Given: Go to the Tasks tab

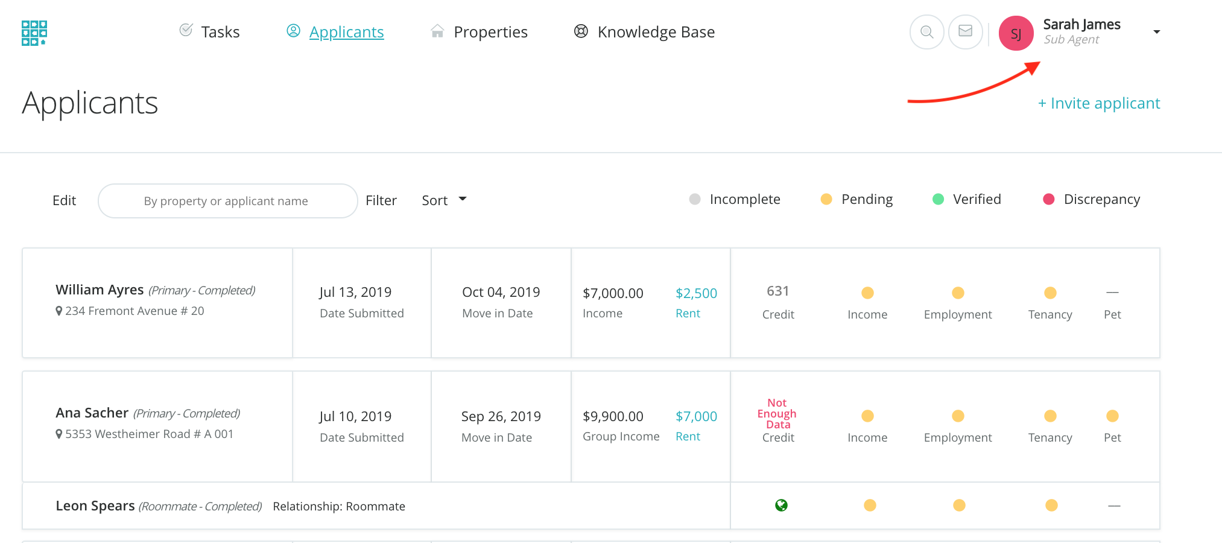Looking at the screenshot, I should tap(210, 32).
